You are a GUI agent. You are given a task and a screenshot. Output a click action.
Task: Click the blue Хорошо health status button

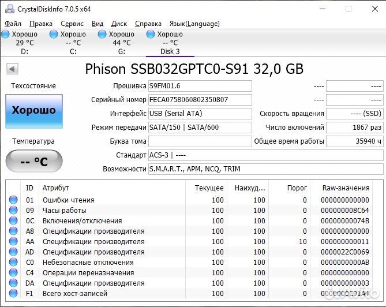(x=34, y=111)
